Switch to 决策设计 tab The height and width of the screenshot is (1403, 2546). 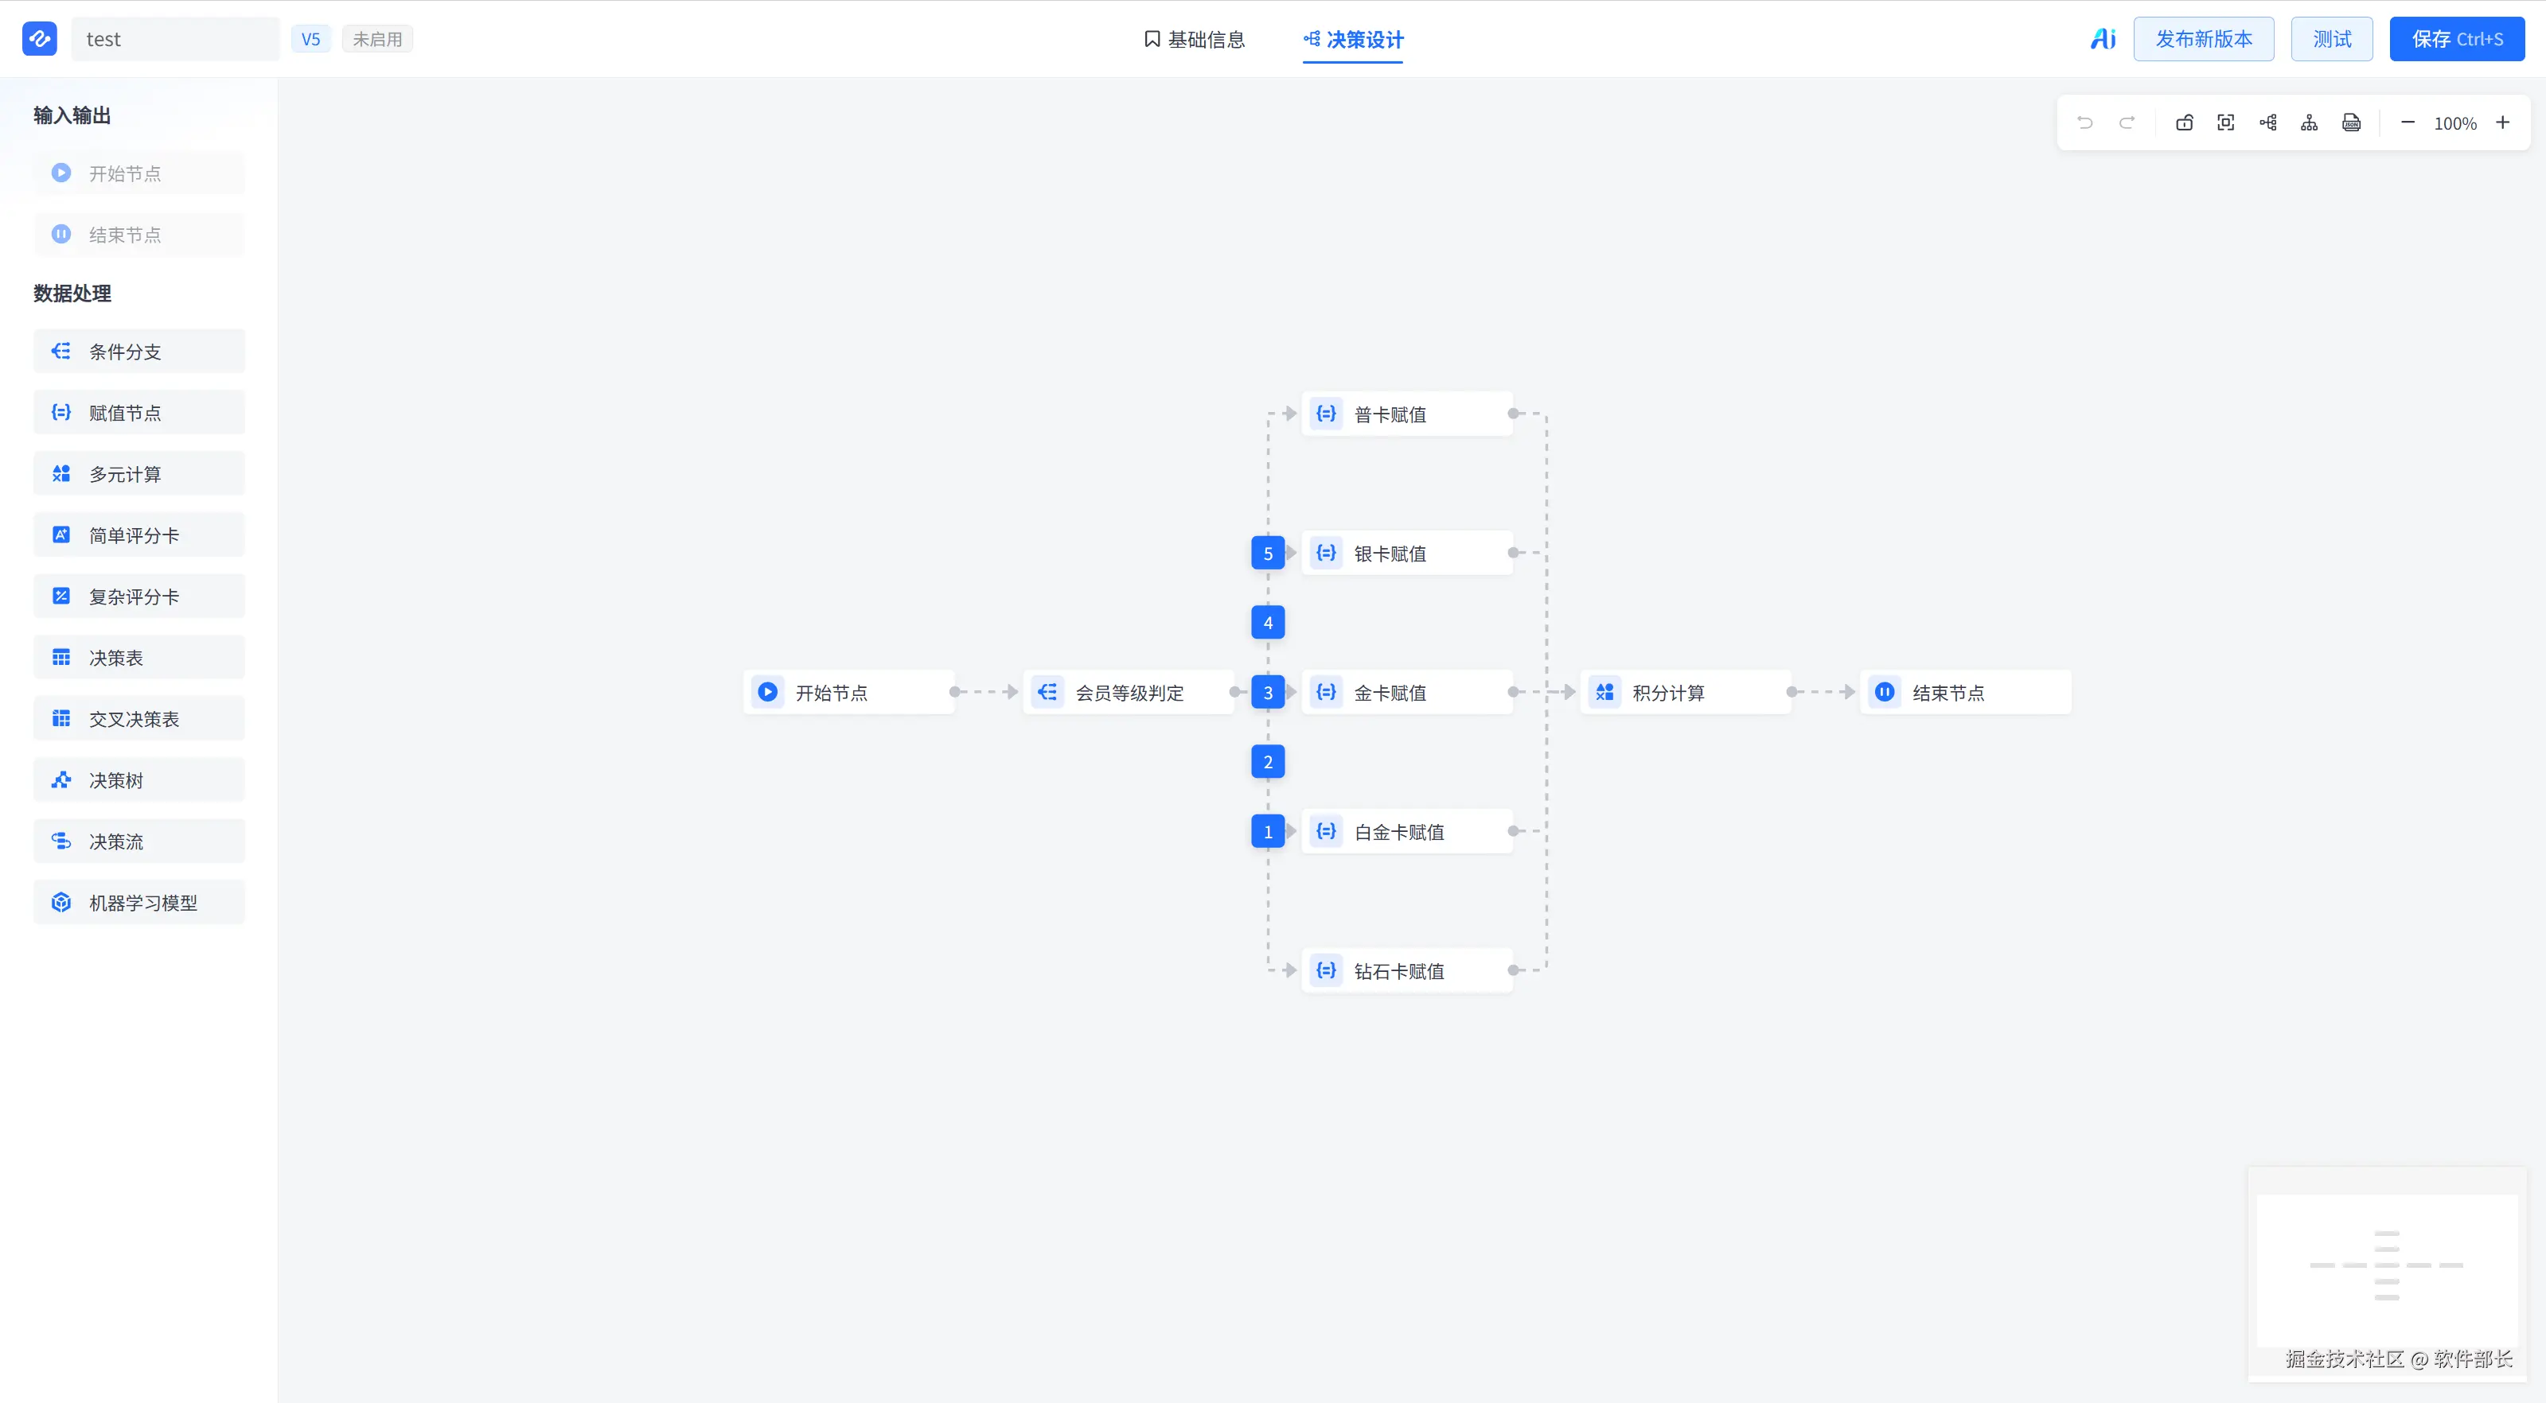click(x=1353, y=40)
